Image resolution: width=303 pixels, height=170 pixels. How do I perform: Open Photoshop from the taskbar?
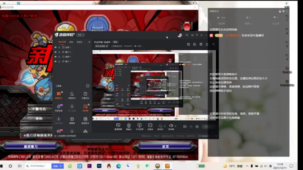tap(99, 166)
